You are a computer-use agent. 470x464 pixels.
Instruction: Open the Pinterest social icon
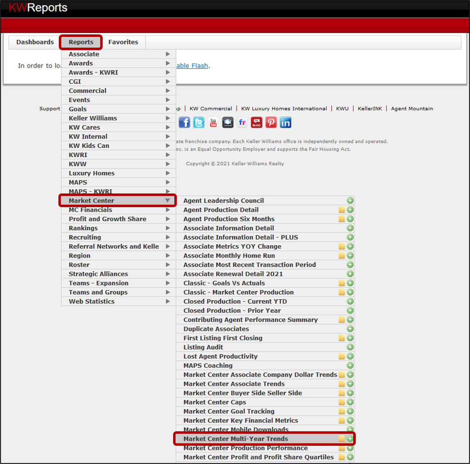pos(271,122)
